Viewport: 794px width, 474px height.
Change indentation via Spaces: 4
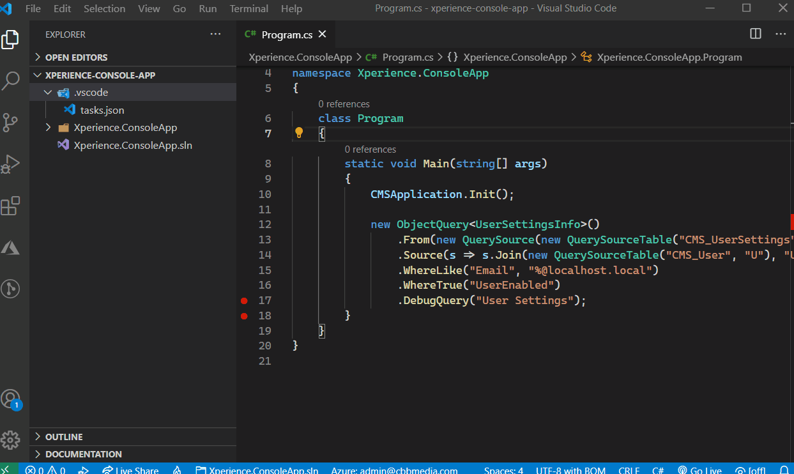503,470
